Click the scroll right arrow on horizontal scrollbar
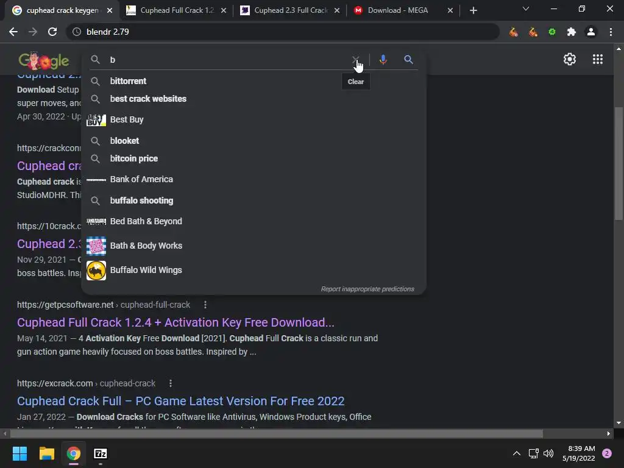The image size is (624, 468). tap(609, 433)
